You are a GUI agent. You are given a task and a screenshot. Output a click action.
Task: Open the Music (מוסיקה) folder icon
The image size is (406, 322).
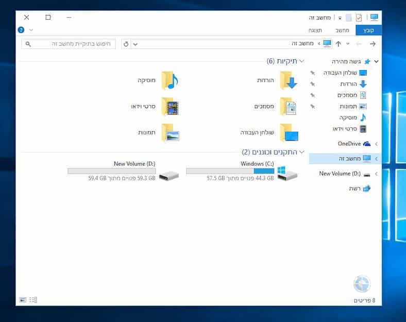coord(170,80)
